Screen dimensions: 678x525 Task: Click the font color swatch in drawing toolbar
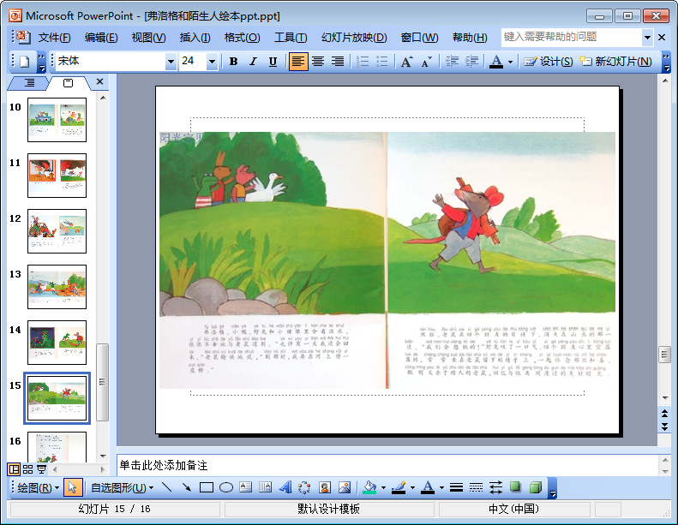pyautogui.click(x=428, y=488)
